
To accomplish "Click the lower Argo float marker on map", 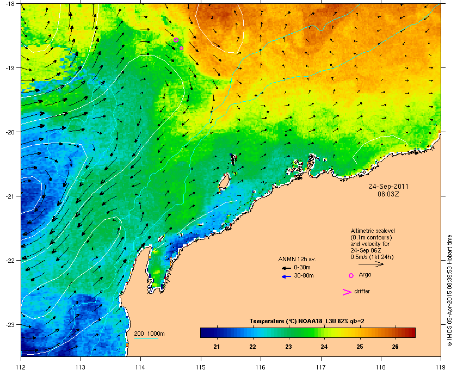I will (181, 48).
